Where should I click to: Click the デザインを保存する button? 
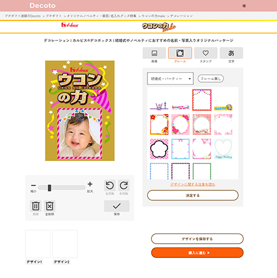click(197, 239)
